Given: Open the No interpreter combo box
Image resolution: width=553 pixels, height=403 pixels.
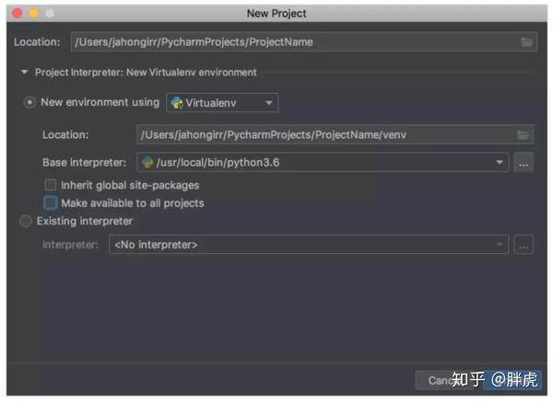Looking at the screenshot, I should pyautogui.click(x=309, y=244).
